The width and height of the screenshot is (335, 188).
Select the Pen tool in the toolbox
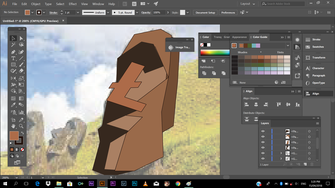click(13, 52)
